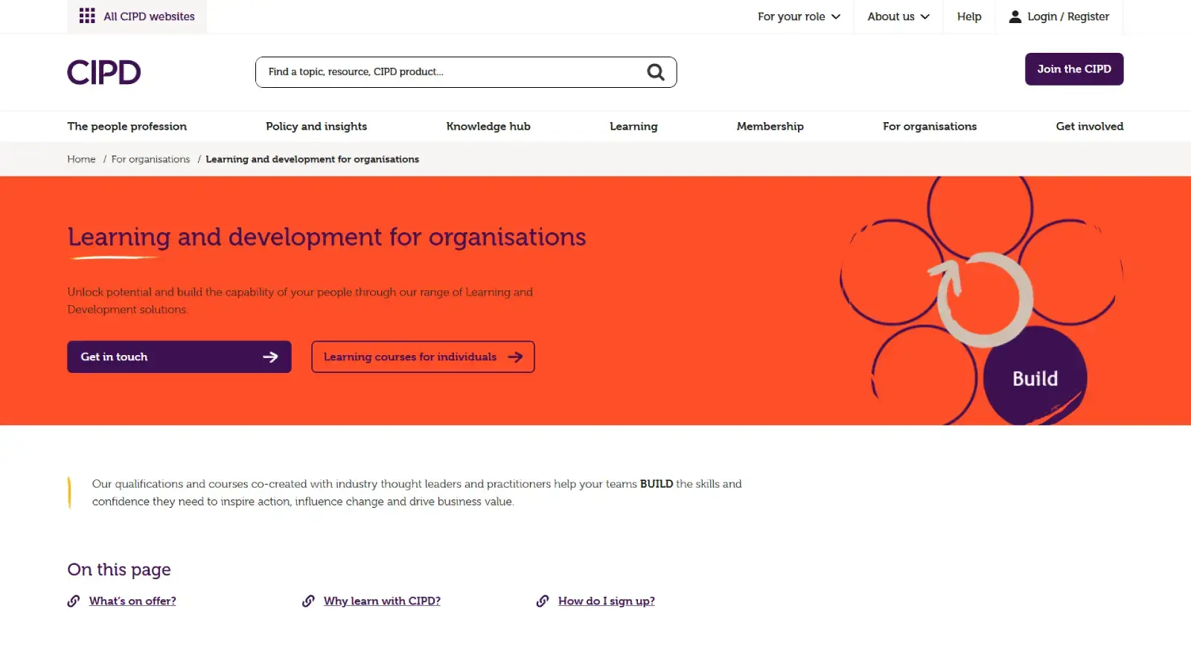Click link icon beside How do I sign up?
This screenshot has height=670, width=1191.
543,602
